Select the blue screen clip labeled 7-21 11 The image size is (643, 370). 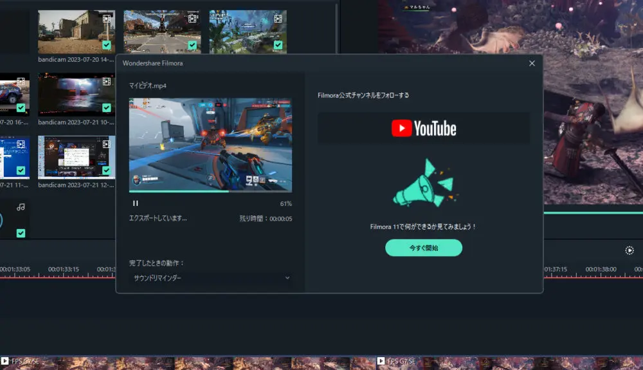point(15,157)
